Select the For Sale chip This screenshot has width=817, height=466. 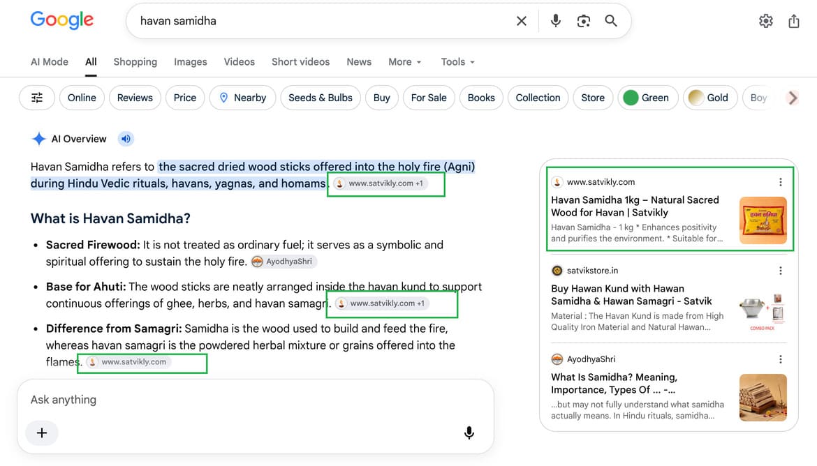pyautogui.click(x=429, y=98)
